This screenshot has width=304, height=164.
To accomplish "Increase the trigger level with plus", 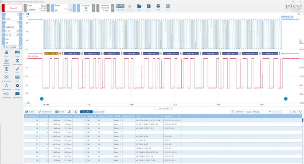I will [74, 8].
